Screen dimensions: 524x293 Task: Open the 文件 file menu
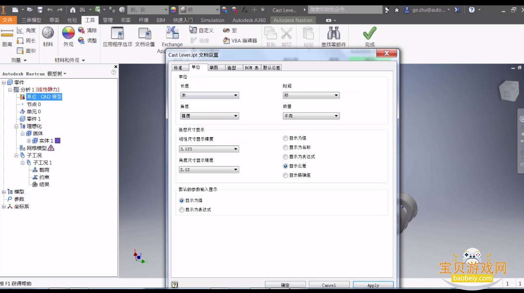(x=8, y=20)
